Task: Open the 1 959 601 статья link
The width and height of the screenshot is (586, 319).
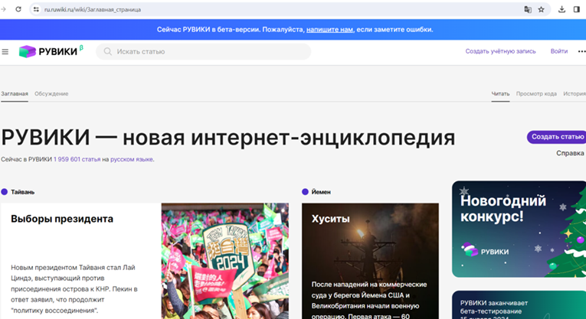Action: click(77, 159)
